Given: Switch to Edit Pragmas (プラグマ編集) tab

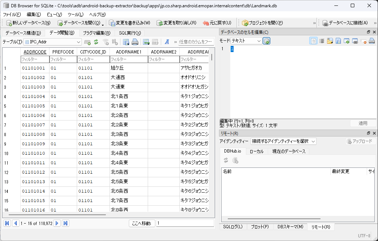Looking at the screenshot, I should [x=96, y=33].
